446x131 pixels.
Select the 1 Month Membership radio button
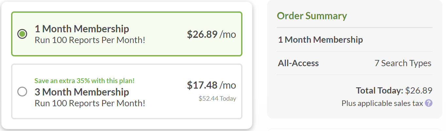point(22,34)
